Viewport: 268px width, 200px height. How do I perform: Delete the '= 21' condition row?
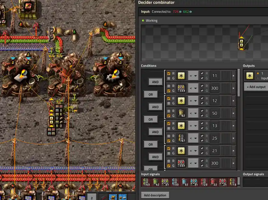(233, 151)
